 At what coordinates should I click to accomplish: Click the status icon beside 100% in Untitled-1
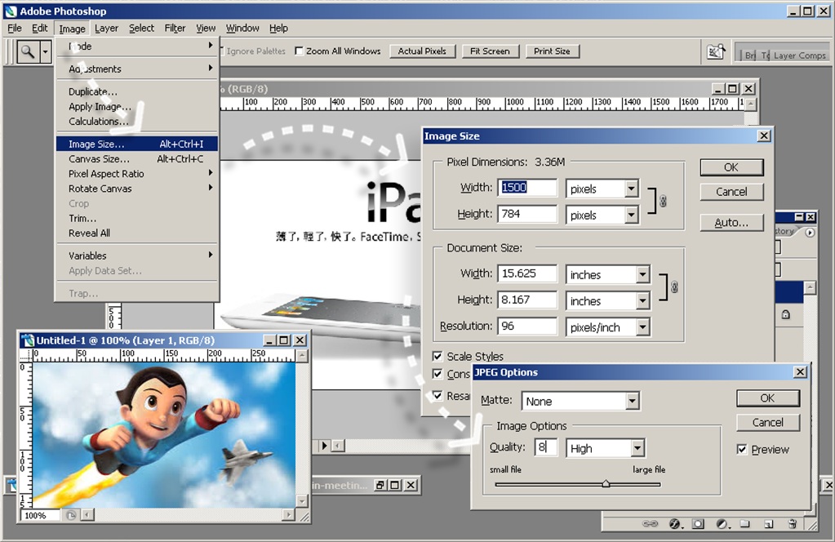pyautogui.click(x=71, y=515)
